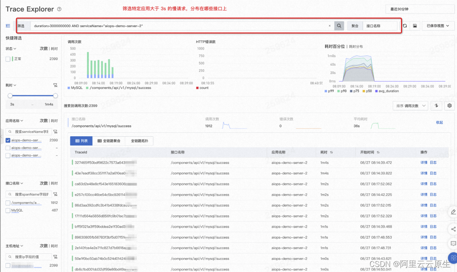Open the 排序 调用次数 dropdown
This screenshot has height=272, width=457.
pos(410,106)
